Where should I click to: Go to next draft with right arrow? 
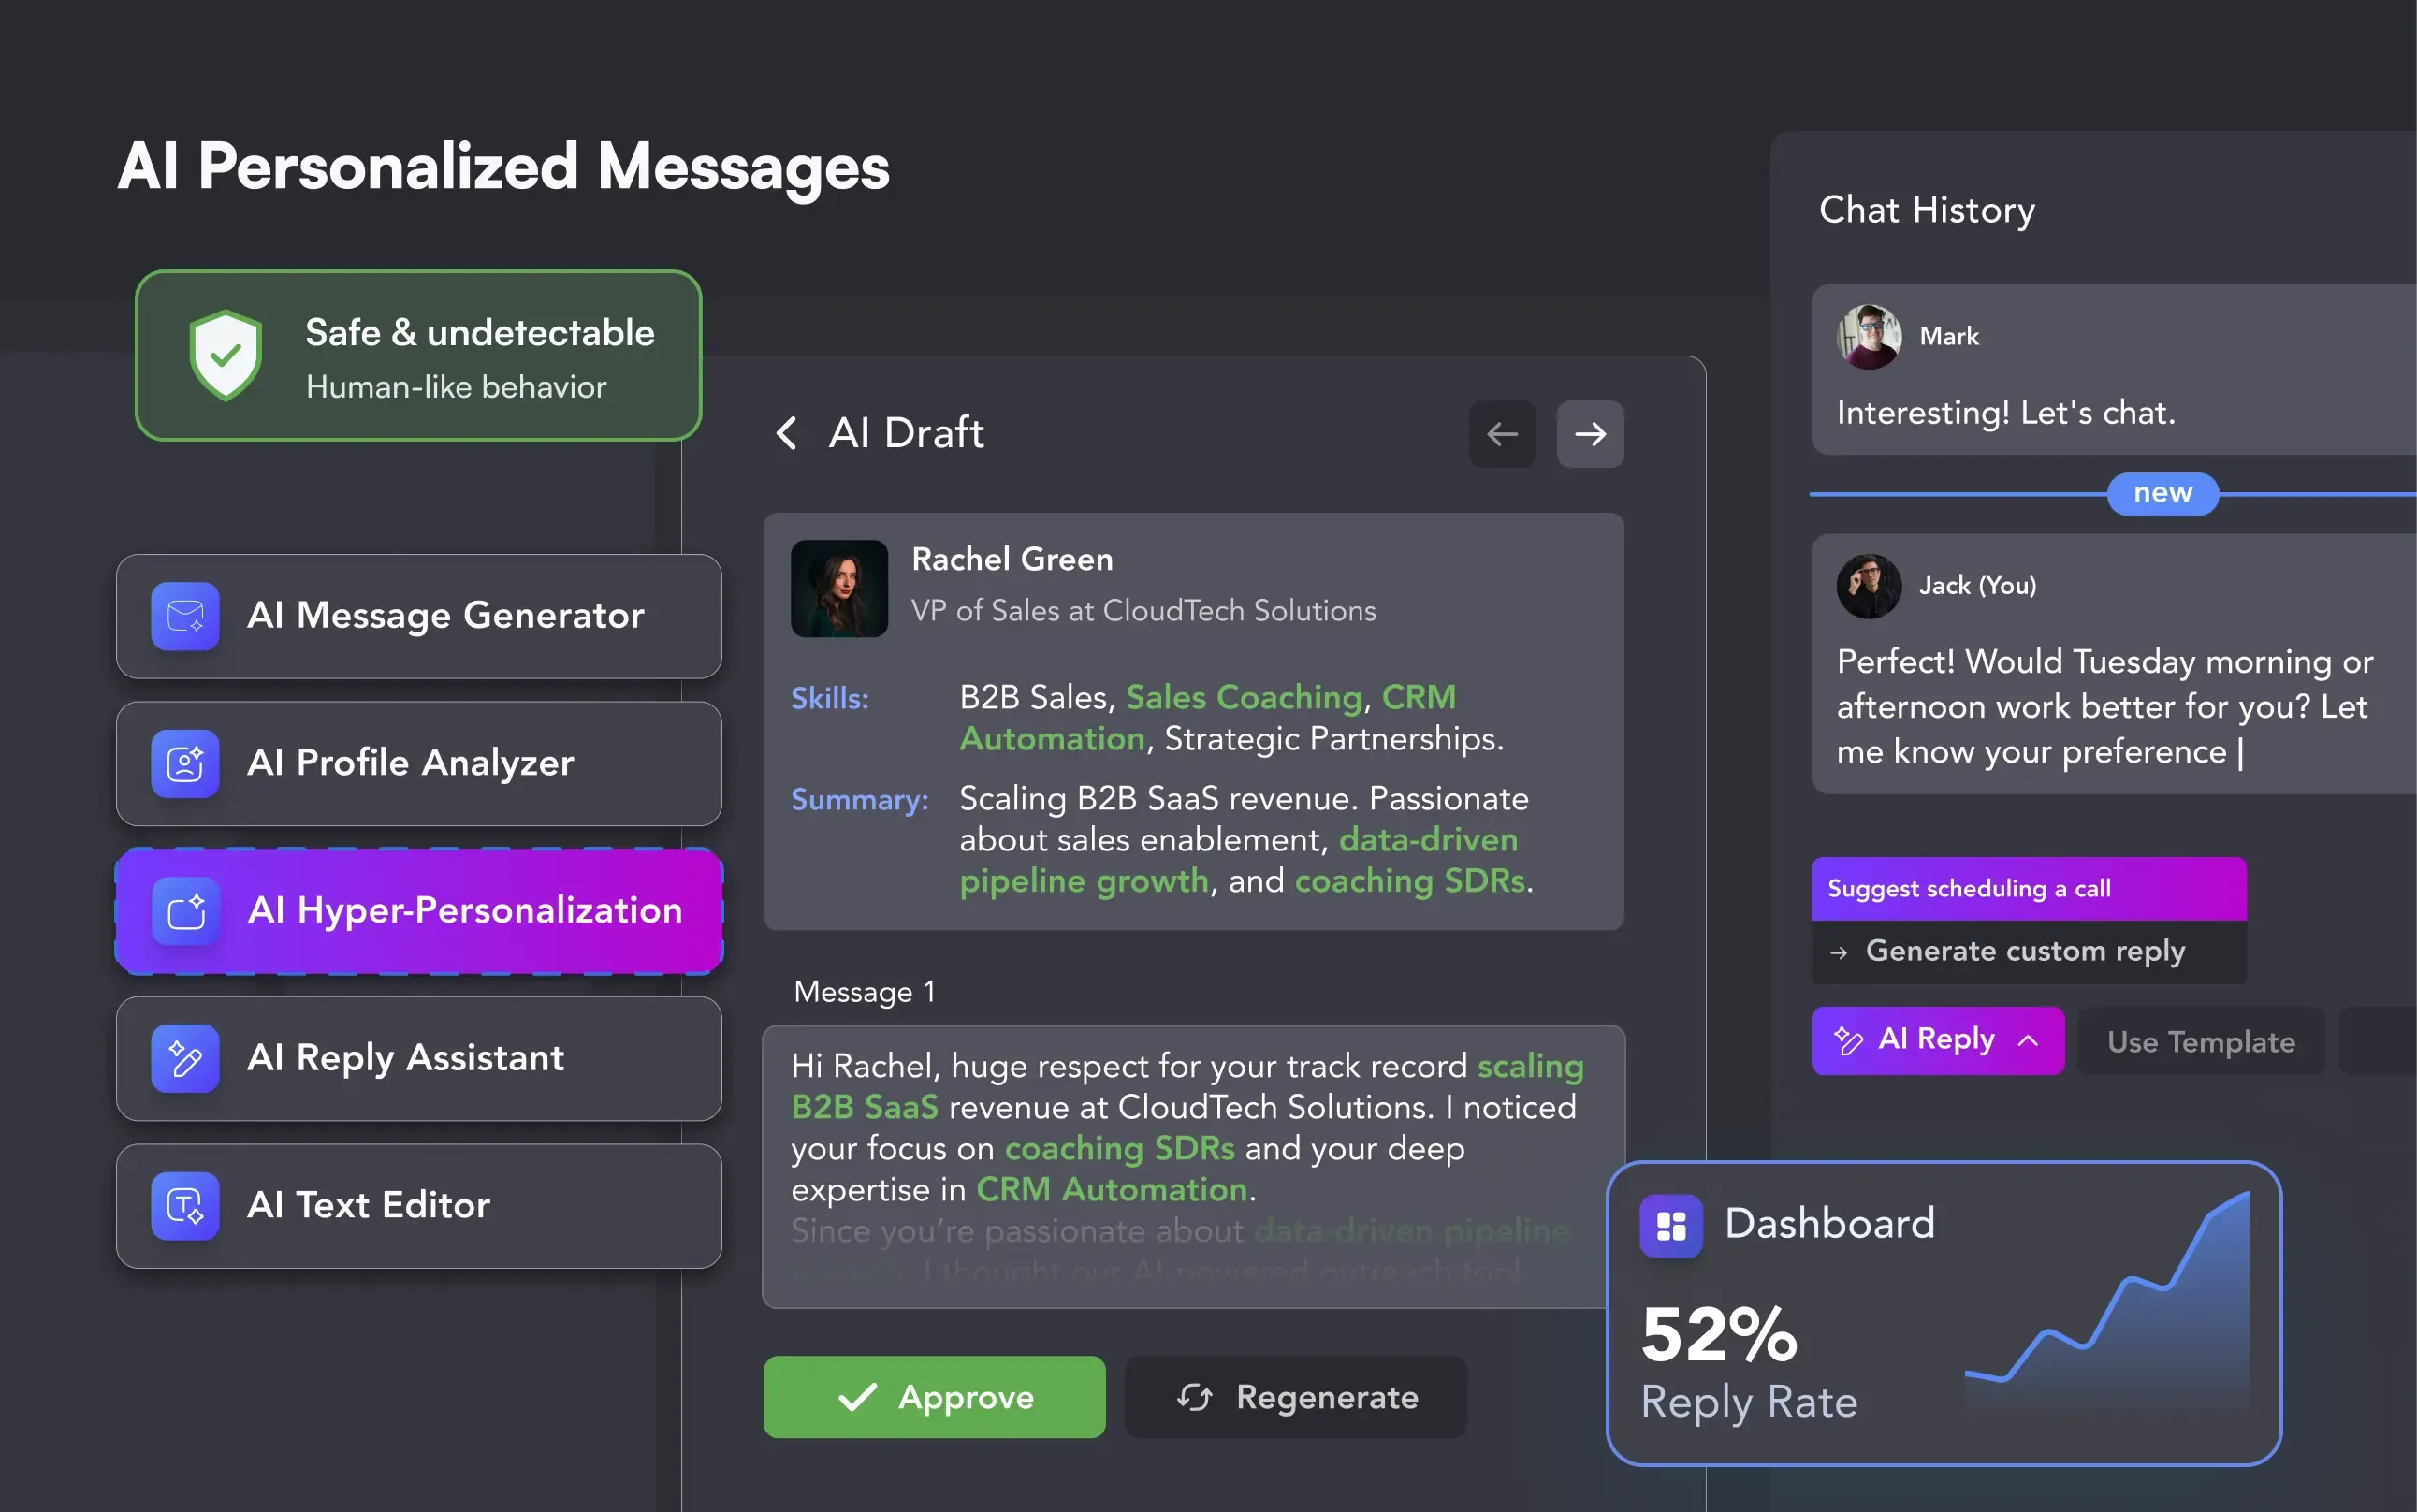1590,434
